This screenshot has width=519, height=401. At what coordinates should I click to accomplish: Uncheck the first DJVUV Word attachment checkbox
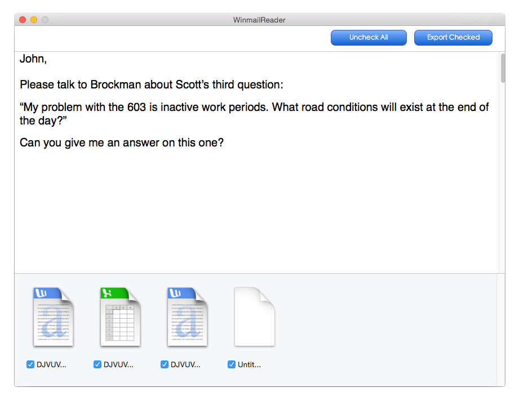click(30, 364)
